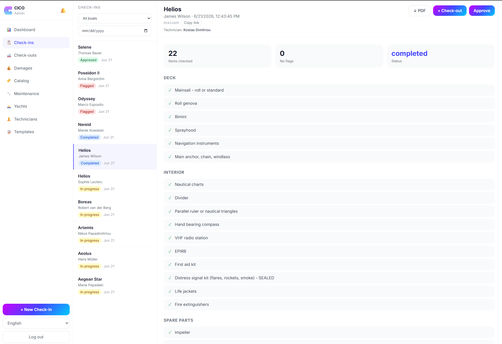Go to Dashboard in the sidebar
The width and height of the screenshot is (502, 344).
pyautogui.click(x=36, y=30)
